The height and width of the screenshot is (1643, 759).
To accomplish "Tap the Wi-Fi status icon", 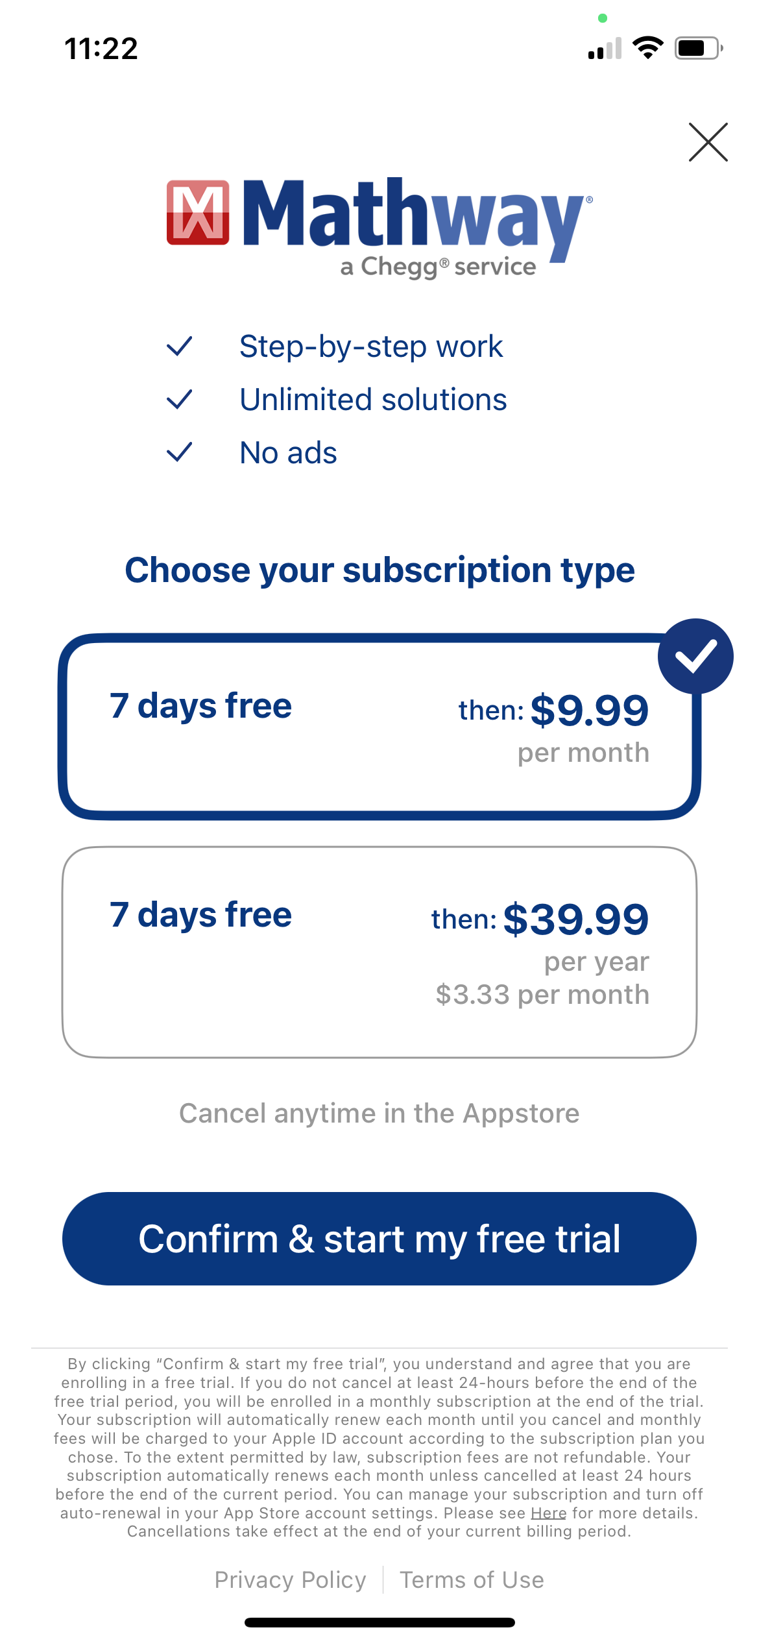I will 647,48.
